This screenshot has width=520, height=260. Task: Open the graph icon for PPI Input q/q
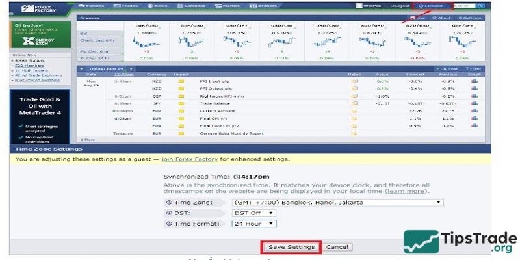tap(474, 81)
